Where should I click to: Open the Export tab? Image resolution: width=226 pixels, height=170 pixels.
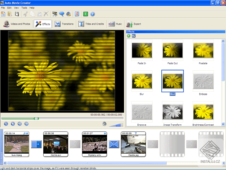(x=134, y=24)
